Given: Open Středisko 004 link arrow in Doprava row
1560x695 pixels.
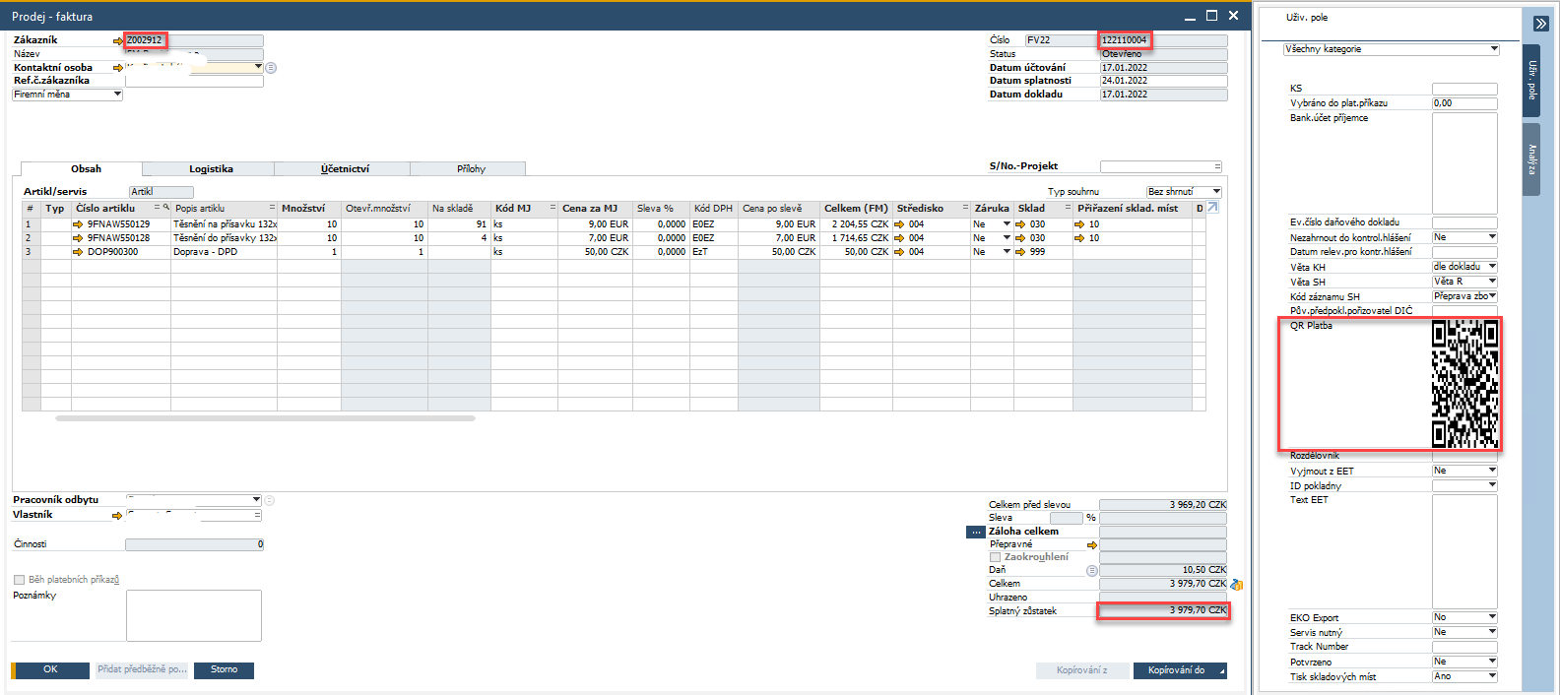Looking at the screenshot, I should pos(899,252).
